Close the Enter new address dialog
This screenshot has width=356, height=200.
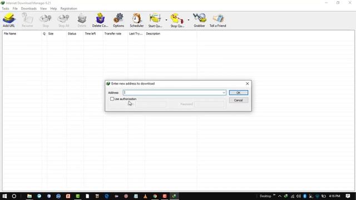coord(247,84)
